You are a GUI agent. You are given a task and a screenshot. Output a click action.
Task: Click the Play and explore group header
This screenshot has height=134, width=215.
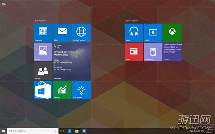(131, 21)
